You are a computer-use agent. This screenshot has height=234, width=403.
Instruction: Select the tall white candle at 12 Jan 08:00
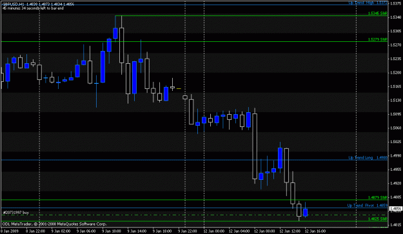point(255,146)
